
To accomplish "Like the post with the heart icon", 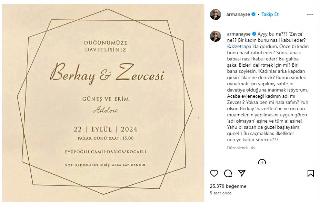I will [214, 173].
